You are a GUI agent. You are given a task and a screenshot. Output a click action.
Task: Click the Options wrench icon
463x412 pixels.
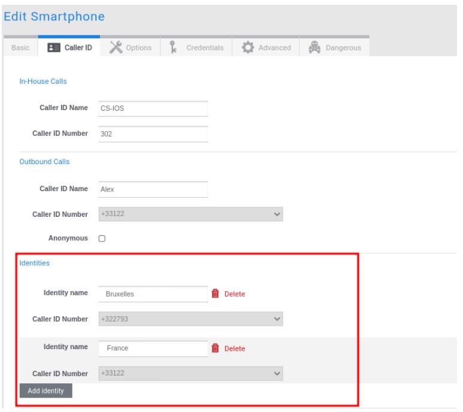pyautogui.click(x=115, y=47)
